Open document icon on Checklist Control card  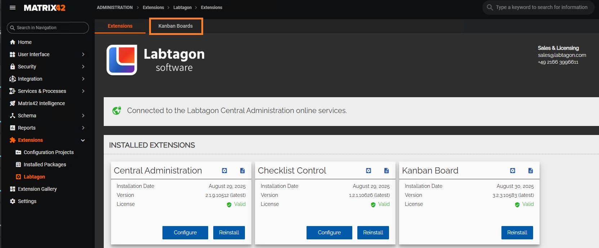(x=386, y=171)
